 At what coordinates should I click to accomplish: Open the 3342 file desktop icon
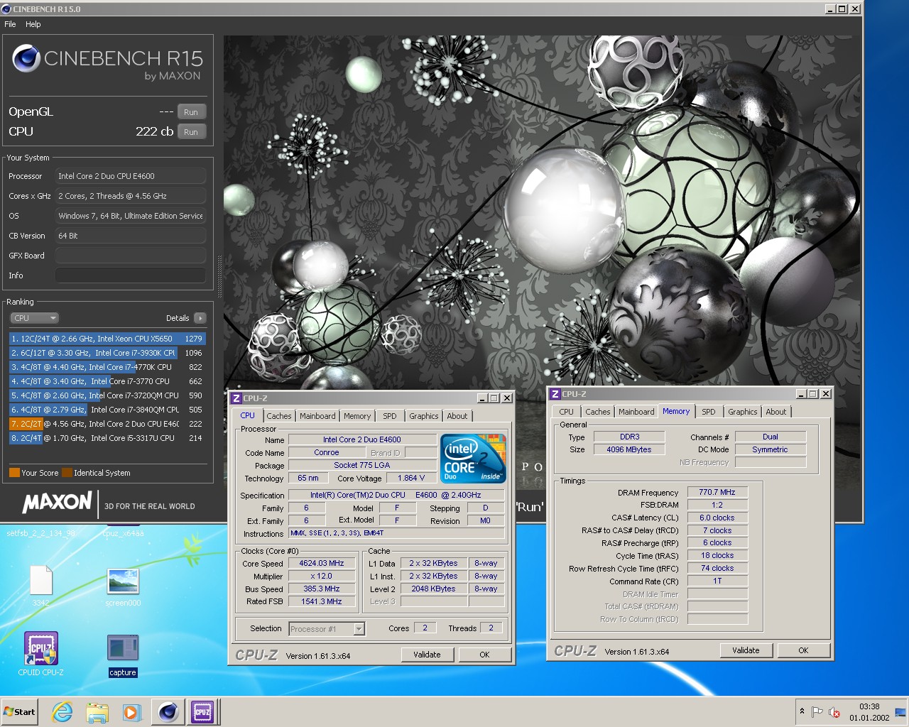coord(41,586)
